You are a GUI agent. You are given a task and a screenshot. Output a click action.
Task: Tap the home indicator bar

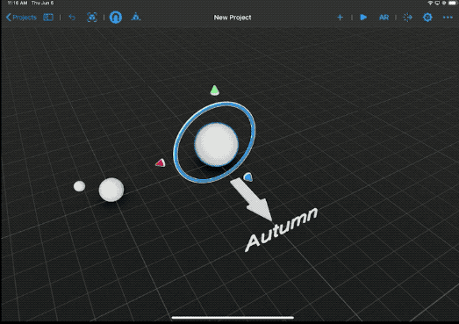(x=233, y=318)
